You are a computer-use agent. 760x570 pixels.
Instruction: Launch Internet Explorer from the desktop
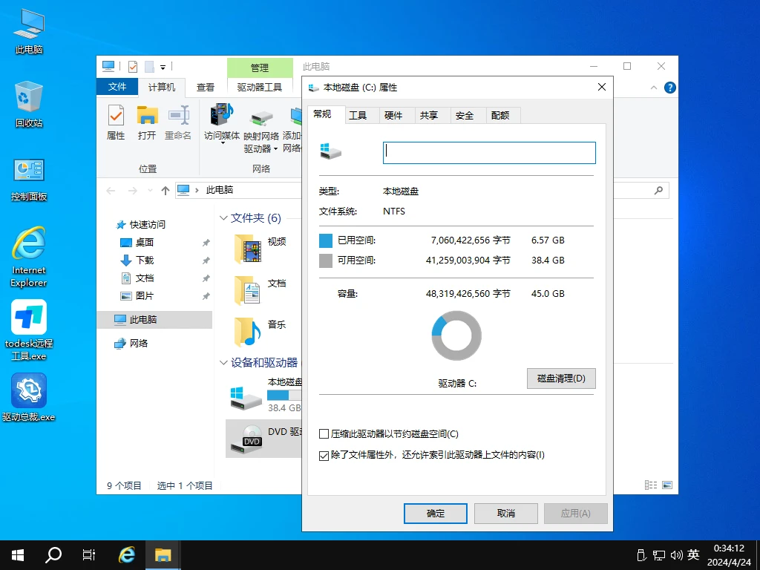(x=29, y=256)
